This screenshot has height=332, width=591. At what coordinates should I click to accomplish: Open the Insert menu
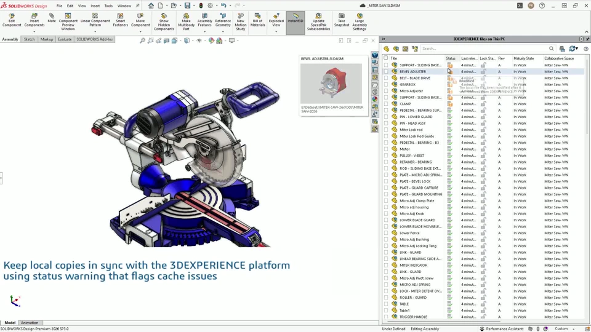pos(95,6)
